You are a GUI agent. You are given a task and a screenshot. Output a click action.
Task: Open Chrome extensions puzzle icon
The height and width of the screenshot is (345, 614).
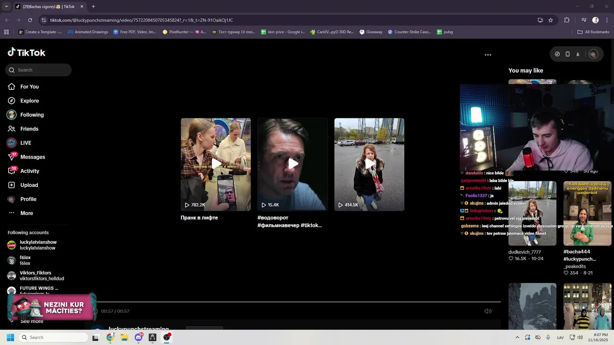567,20
